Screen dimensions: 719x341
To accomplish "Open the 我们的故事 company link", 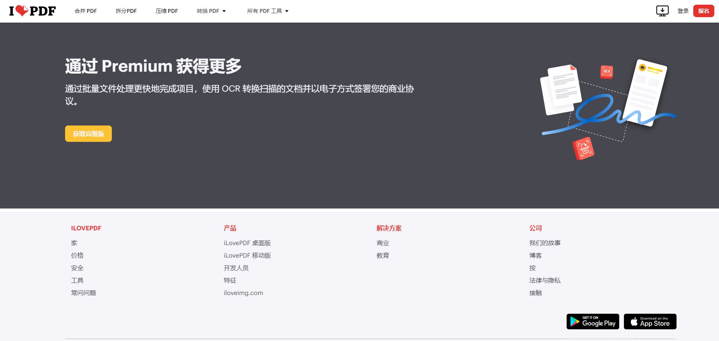I will (x=545, y=243).
